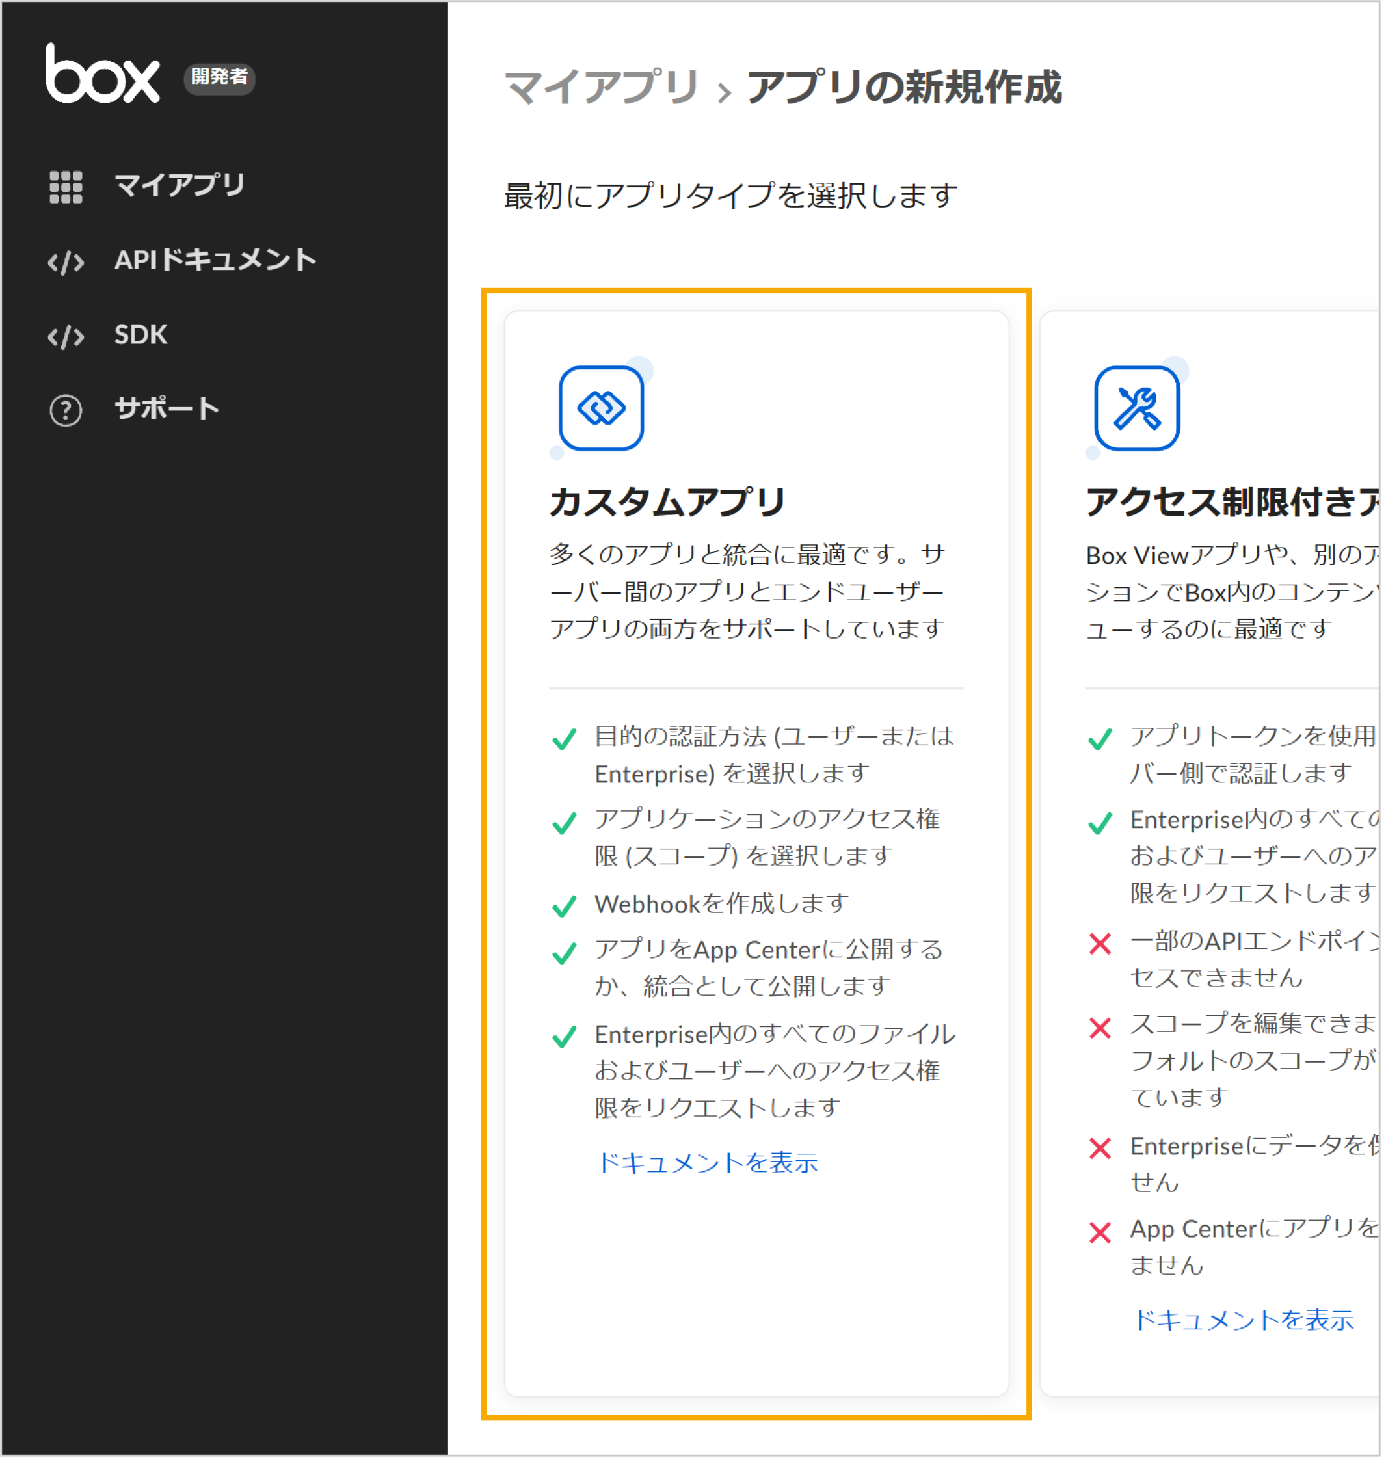Select the アクセス制限付き app card title
Viewport: 1381px width, 1457px height.
click(1232, 502)
